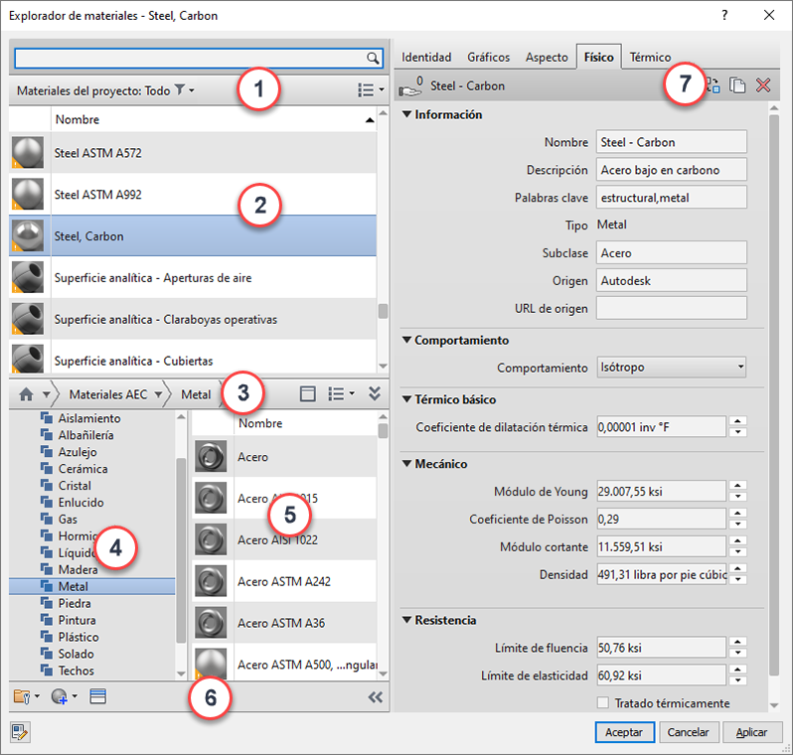The image size is (793, 755).
Task: Click the Metal breadcrumb
Action: pos(196,394)
